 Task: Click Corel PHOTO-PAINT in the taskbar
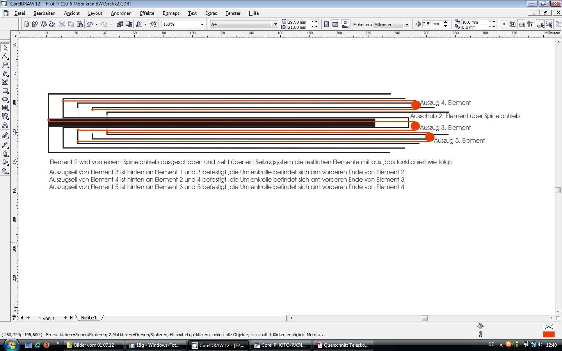coord(281,345)
